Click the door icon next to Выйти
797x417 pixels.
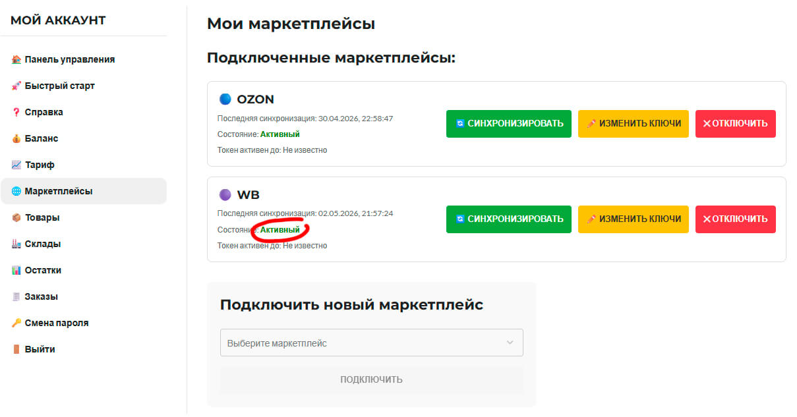pos(16,349)
